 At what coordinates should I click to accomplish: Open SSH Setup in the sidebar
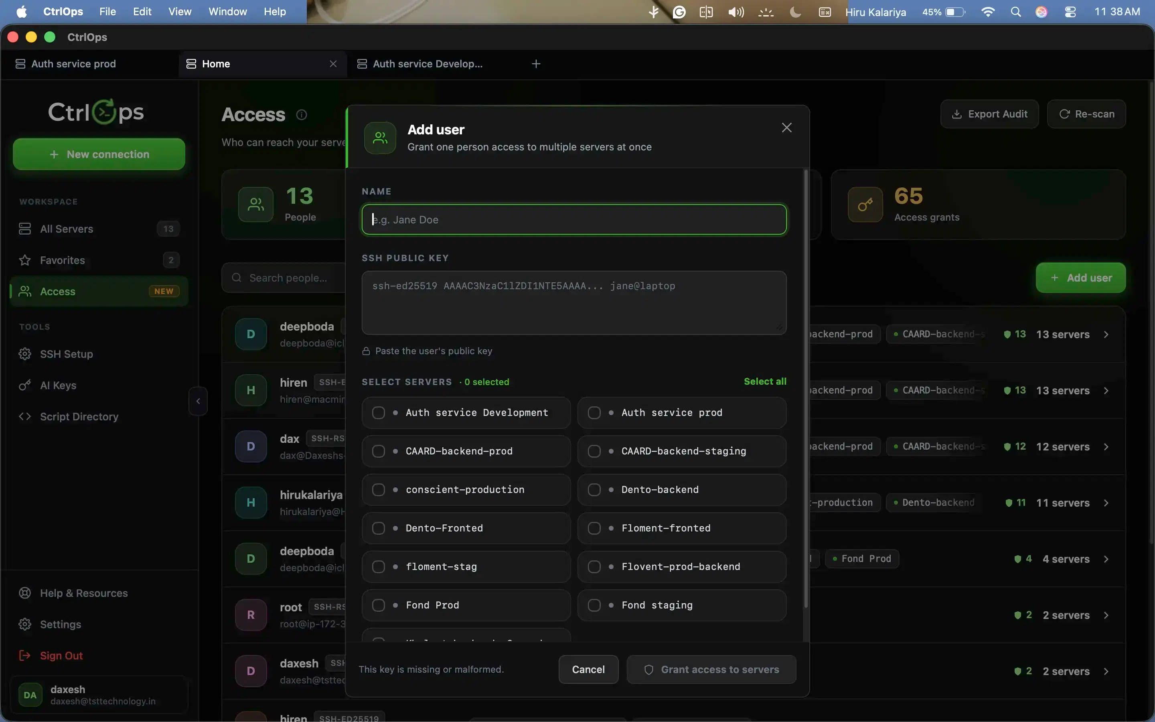[x=99, y=354]
